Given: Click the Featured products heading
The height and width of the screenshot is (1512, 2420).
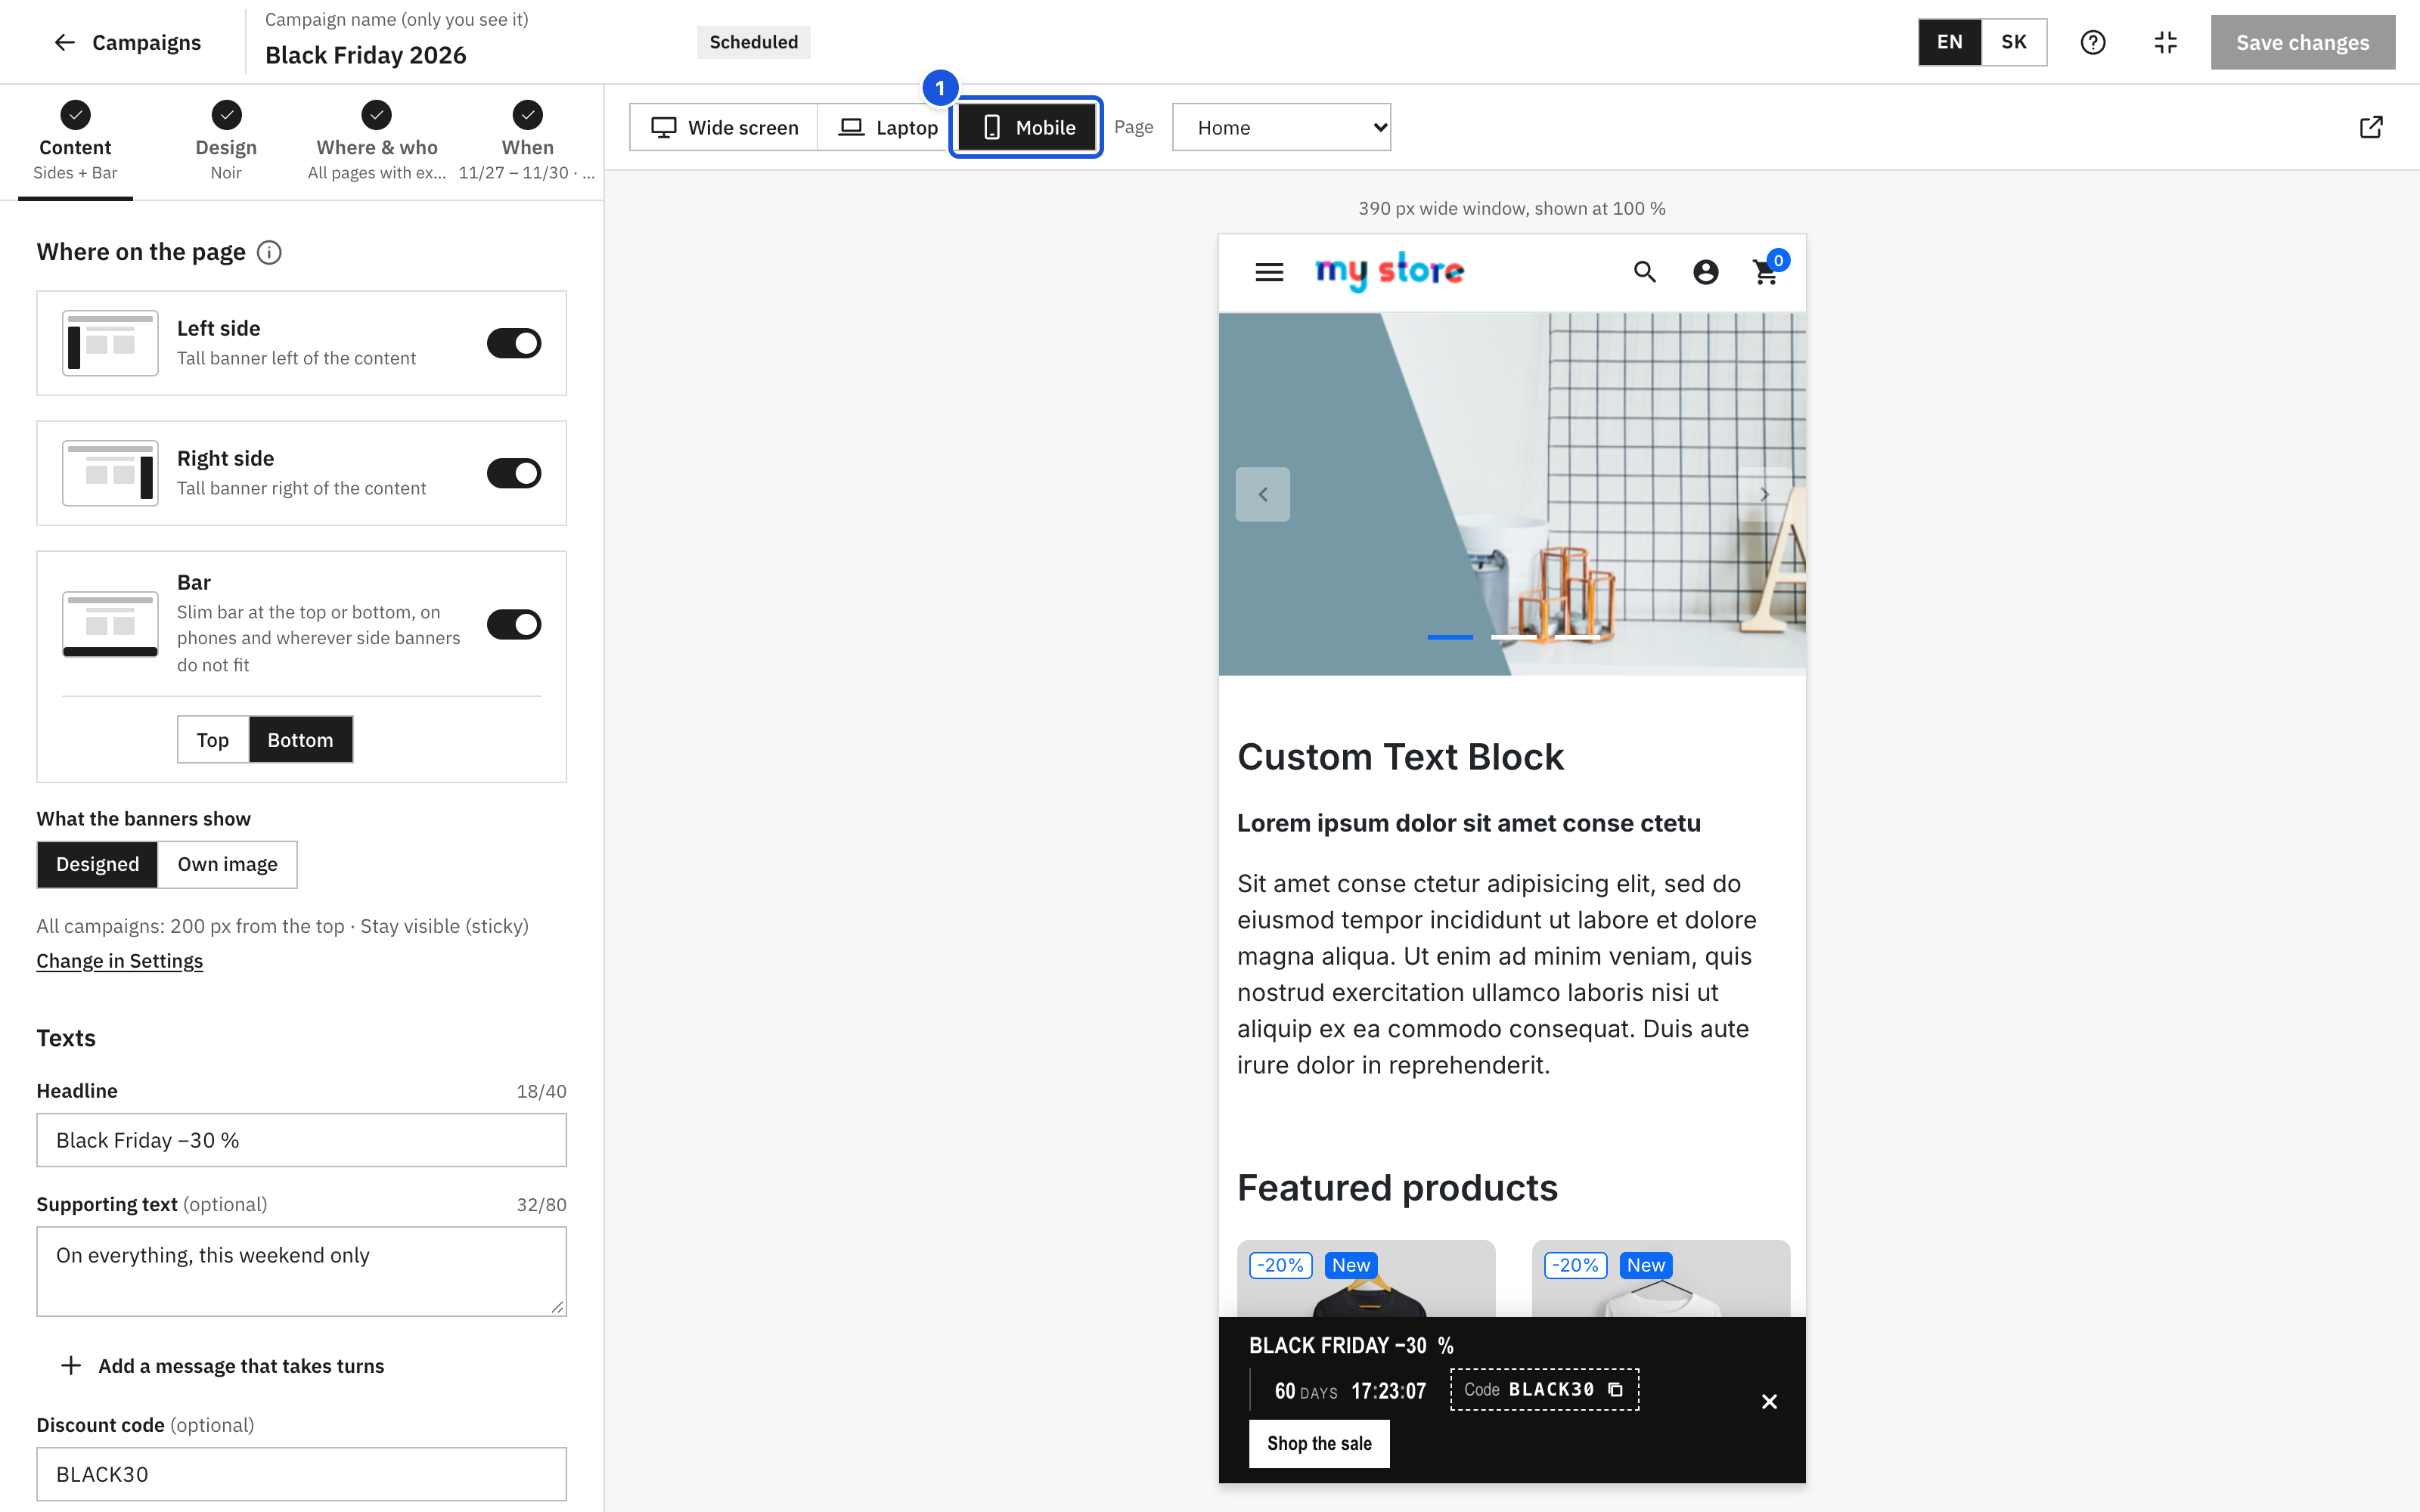Looking at the screenshot, I should point(1397,1187).
